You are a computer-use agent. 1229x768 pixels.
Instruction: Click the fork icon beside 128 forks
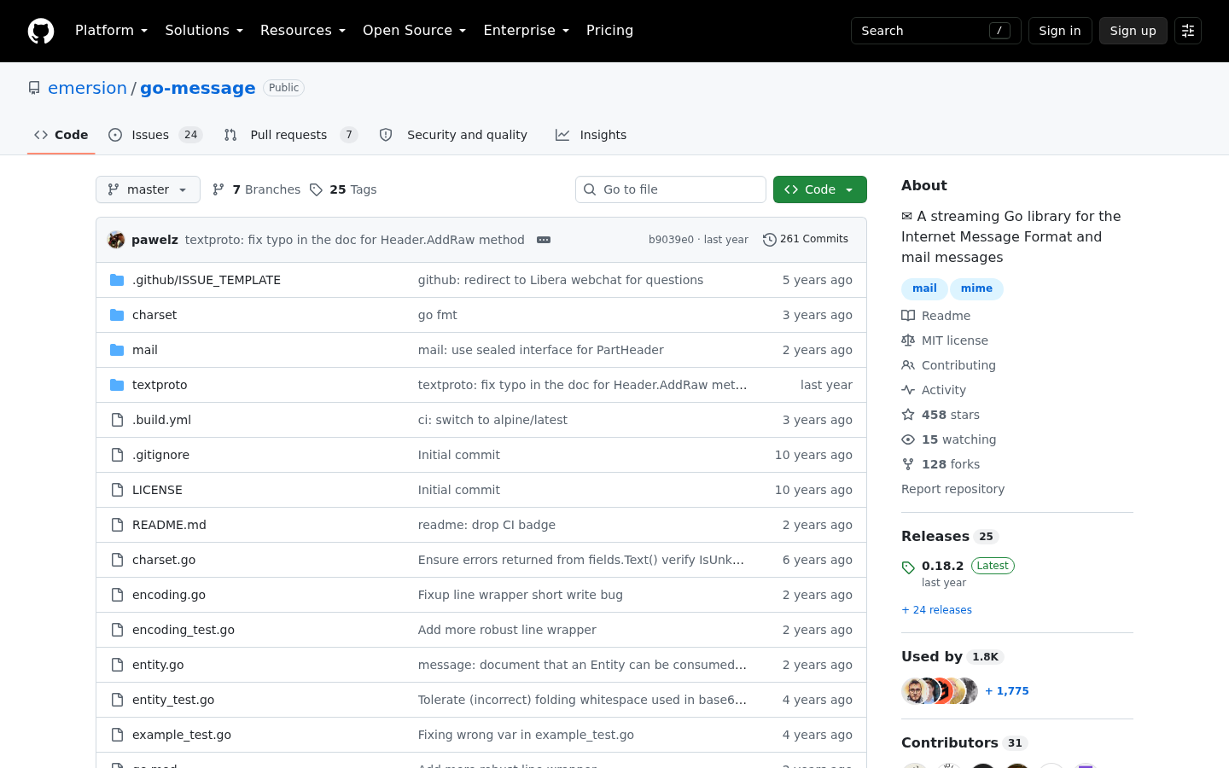click(908, 464)
